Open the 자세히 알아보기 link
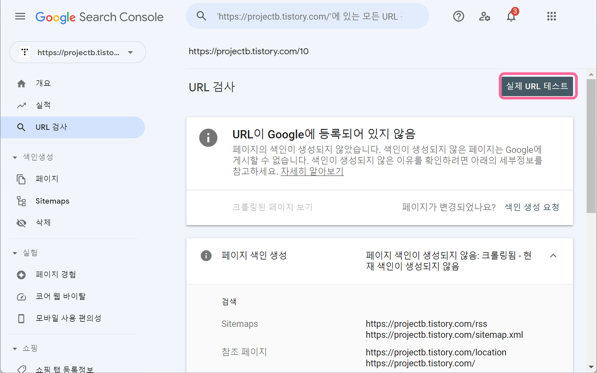597x373 pixels. [x=312, y=171]
